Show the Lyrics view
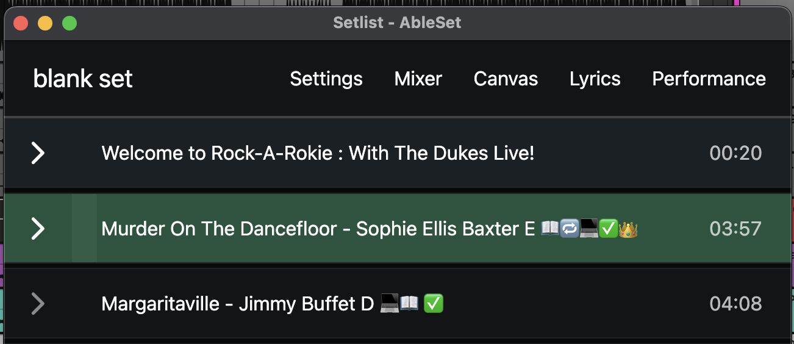The height and width of the screenshot is (344, 794). pos(595,79)
